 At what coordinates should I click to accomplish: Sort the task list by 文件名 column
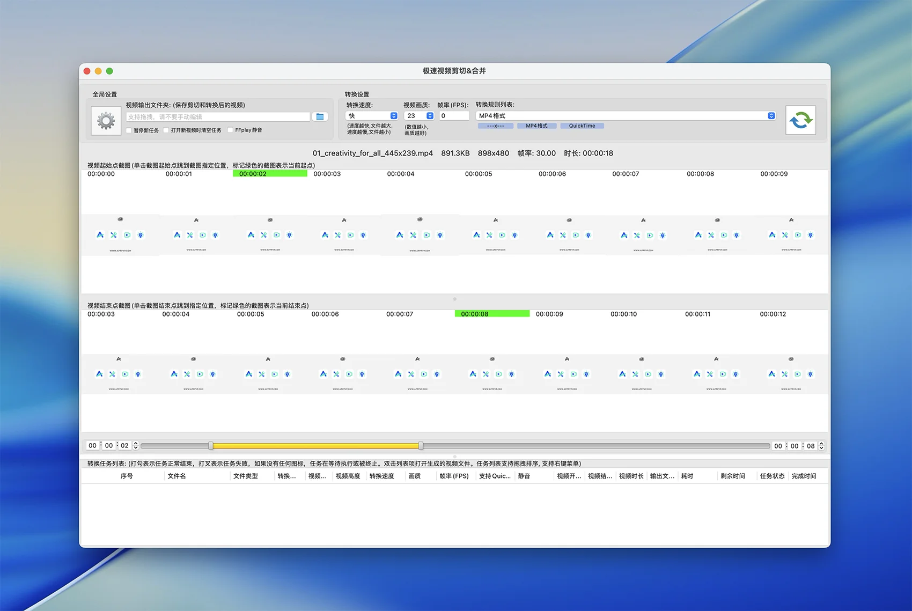click(x=177, y=476)
